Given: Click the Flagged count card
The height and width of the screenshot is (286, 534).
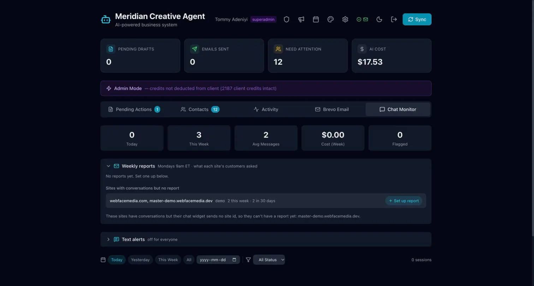Looking at the screenshot, I should (x=400, y=138).
